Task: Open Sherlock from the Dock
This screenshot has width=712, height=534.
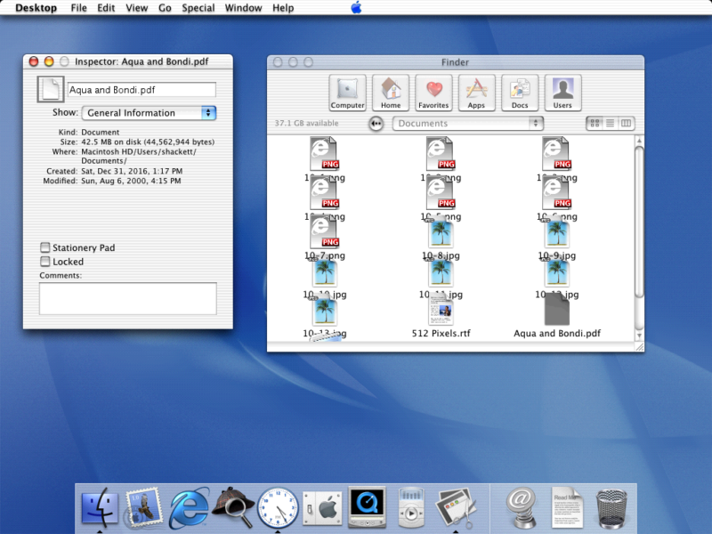Action: point(232,507)
